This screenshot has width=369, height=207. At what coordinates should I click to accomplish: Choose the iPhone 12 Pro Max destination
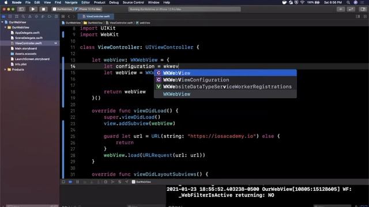coord(88,9)
